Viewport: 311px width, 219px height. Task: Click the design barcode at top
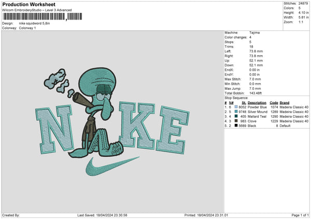[x=42, y=17]
